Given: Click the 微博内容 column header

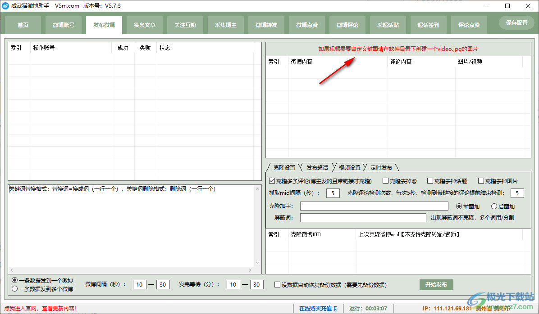Looking at the screenshot, I should pos(338,62).
